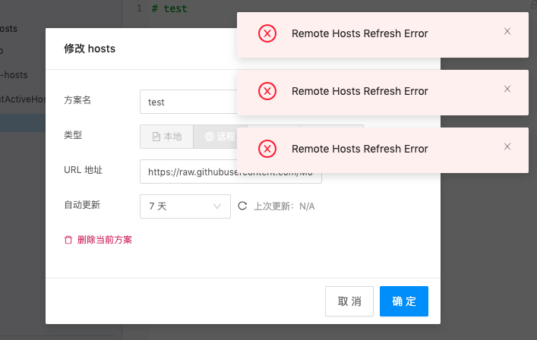Viewport: 537px width, 340px height.
Task: Click the 取消 button
Action: click(349, 301)
